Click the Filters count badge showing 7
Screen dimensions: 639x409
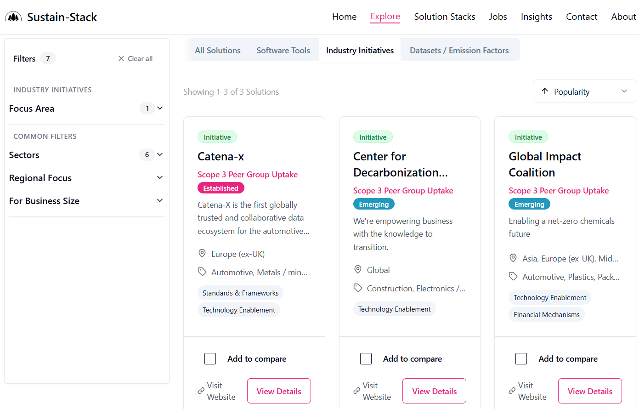[48, 58]
